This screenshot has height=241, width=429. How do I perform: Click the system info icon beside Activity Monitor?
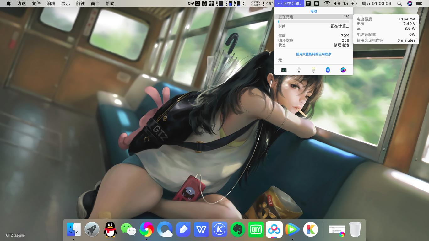click(x=299, y=70)
